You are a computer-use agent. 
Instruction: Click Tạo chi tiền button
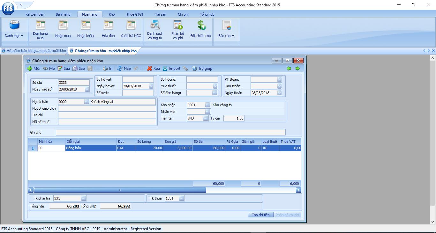[x=260, y=215]
